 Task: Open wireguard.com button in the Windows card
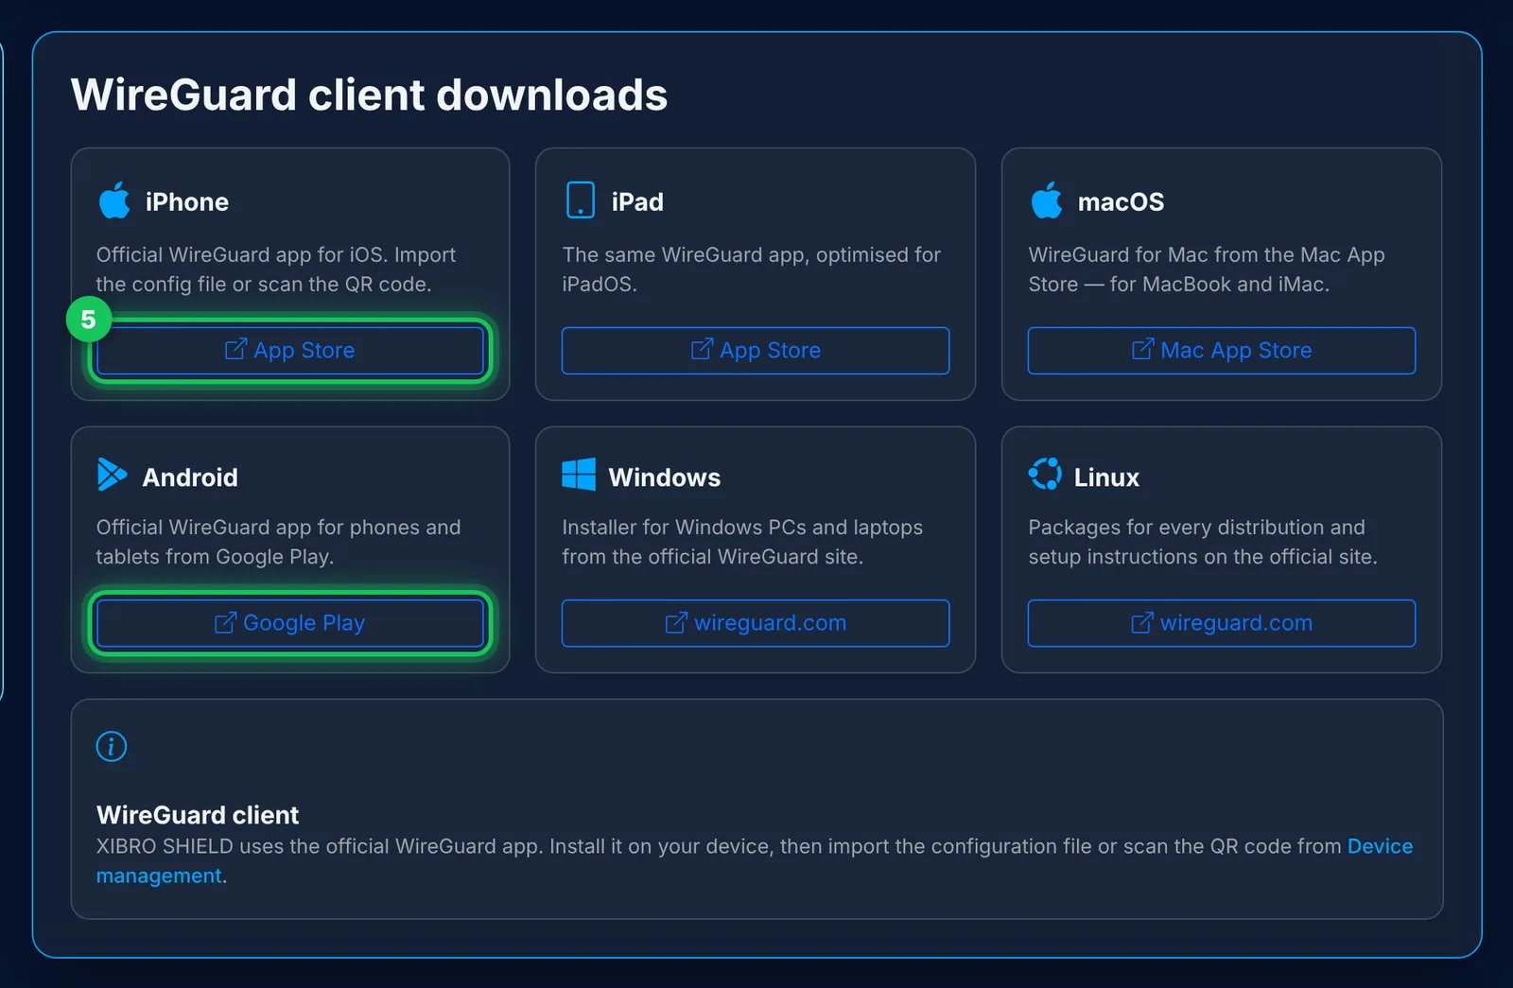tap(756, 623)
